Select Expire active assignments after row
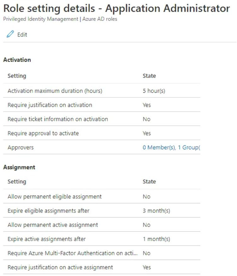The height and width of the screenshot is (276, 237). [x=102, y=239]
